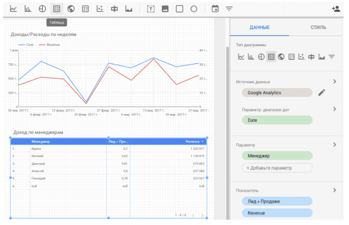The height and width of the screenshot is (225, 349).
Task: Select the scatter chart tool in top toolbar
Action: [x=100, y=9]
